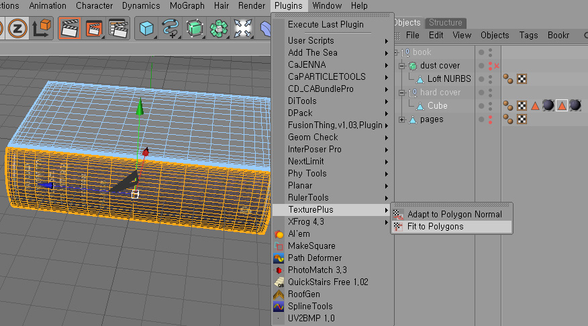Click first dark material sphere tag on Cube
Viewport: 588px width, 326px height.
[548, 105]
